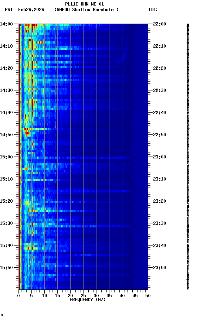Image resolution: width=204 pixels, height=319 pixels.
Task: Click the 22:50 UTC time label
Action: click(160, 135)
